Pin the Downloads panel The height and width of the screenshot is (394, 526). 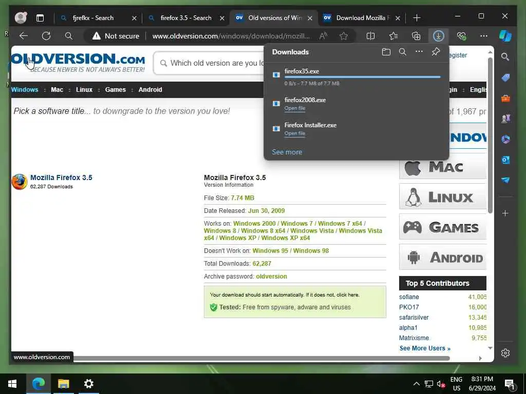pos(436,52)
